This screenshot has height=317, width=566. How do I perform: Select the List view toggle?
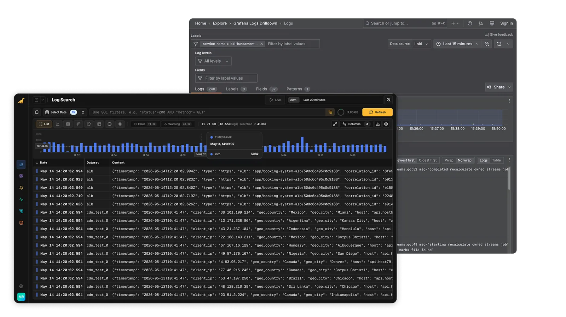pos(44,124)
